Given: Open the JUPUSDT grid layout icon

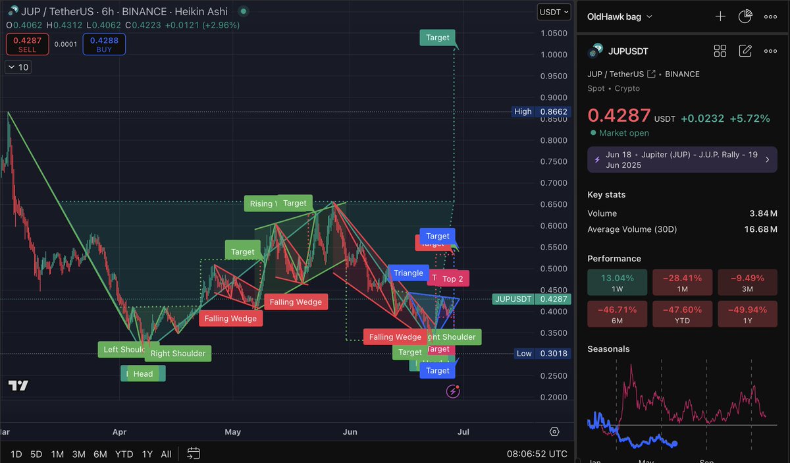Looking at the screenshot, I should click(720, 51).
